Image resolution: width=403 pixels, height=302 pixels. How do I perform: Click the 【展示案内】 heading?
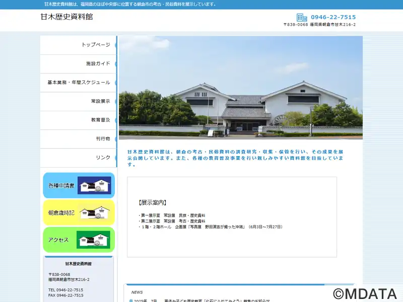[x=153, y=203]
